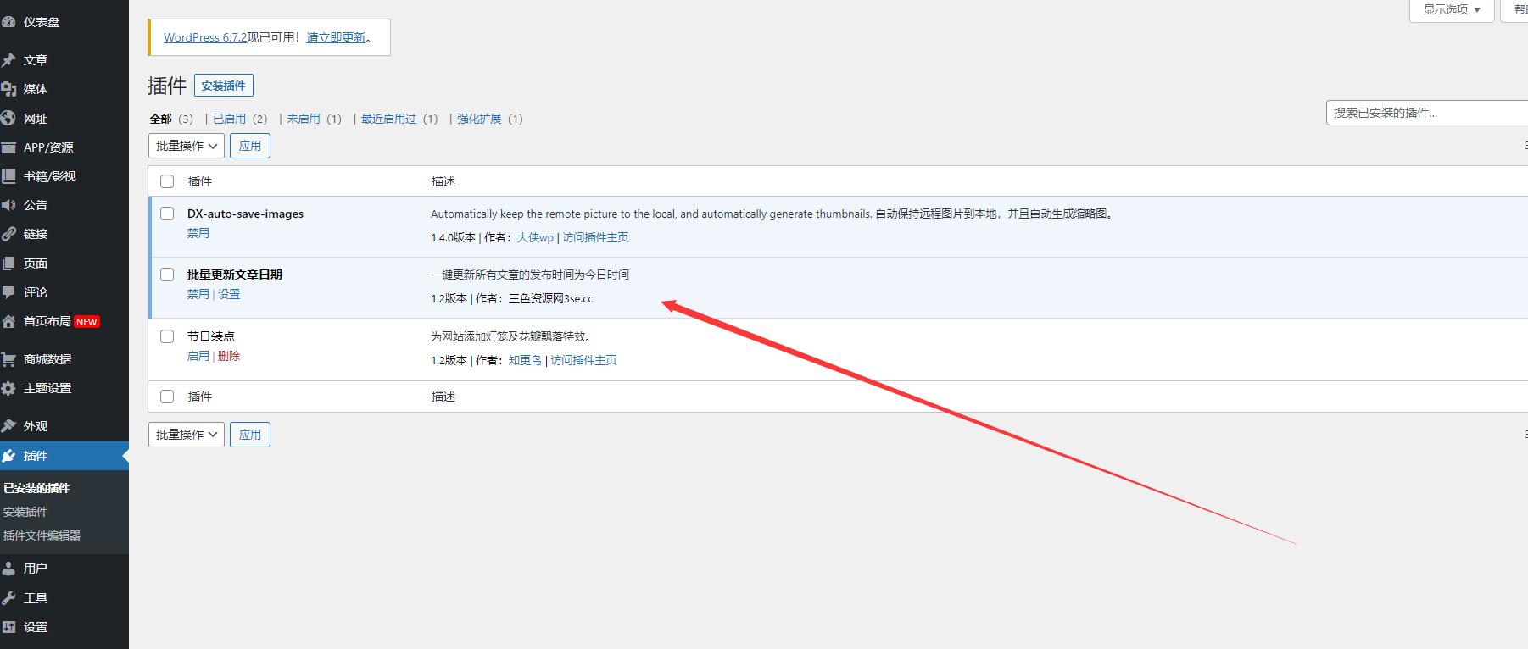Check the 节日装点 plugin checkbox

tap(167, 336)
